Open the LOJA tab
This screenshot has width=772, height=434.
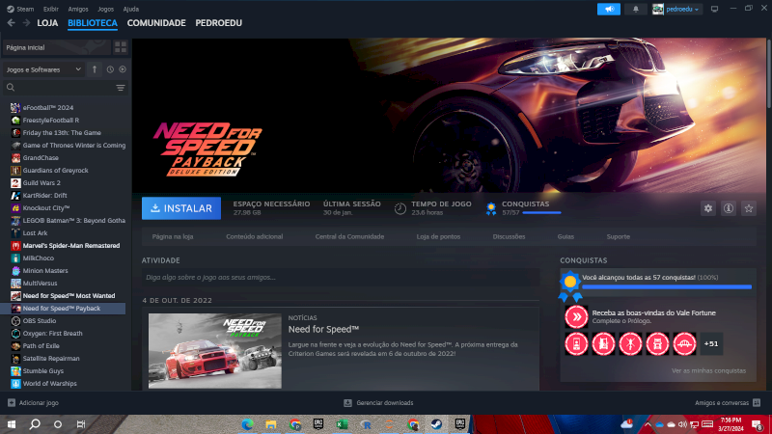coord(47,22)
